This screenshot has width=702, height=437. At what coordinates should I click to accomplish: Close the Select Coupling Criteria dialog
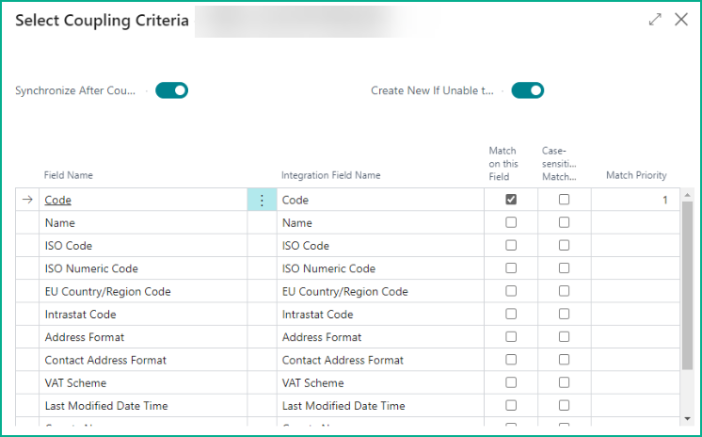(681, 19)
